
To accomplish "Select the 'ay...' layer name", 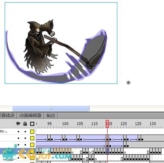I will click(4, 131).
